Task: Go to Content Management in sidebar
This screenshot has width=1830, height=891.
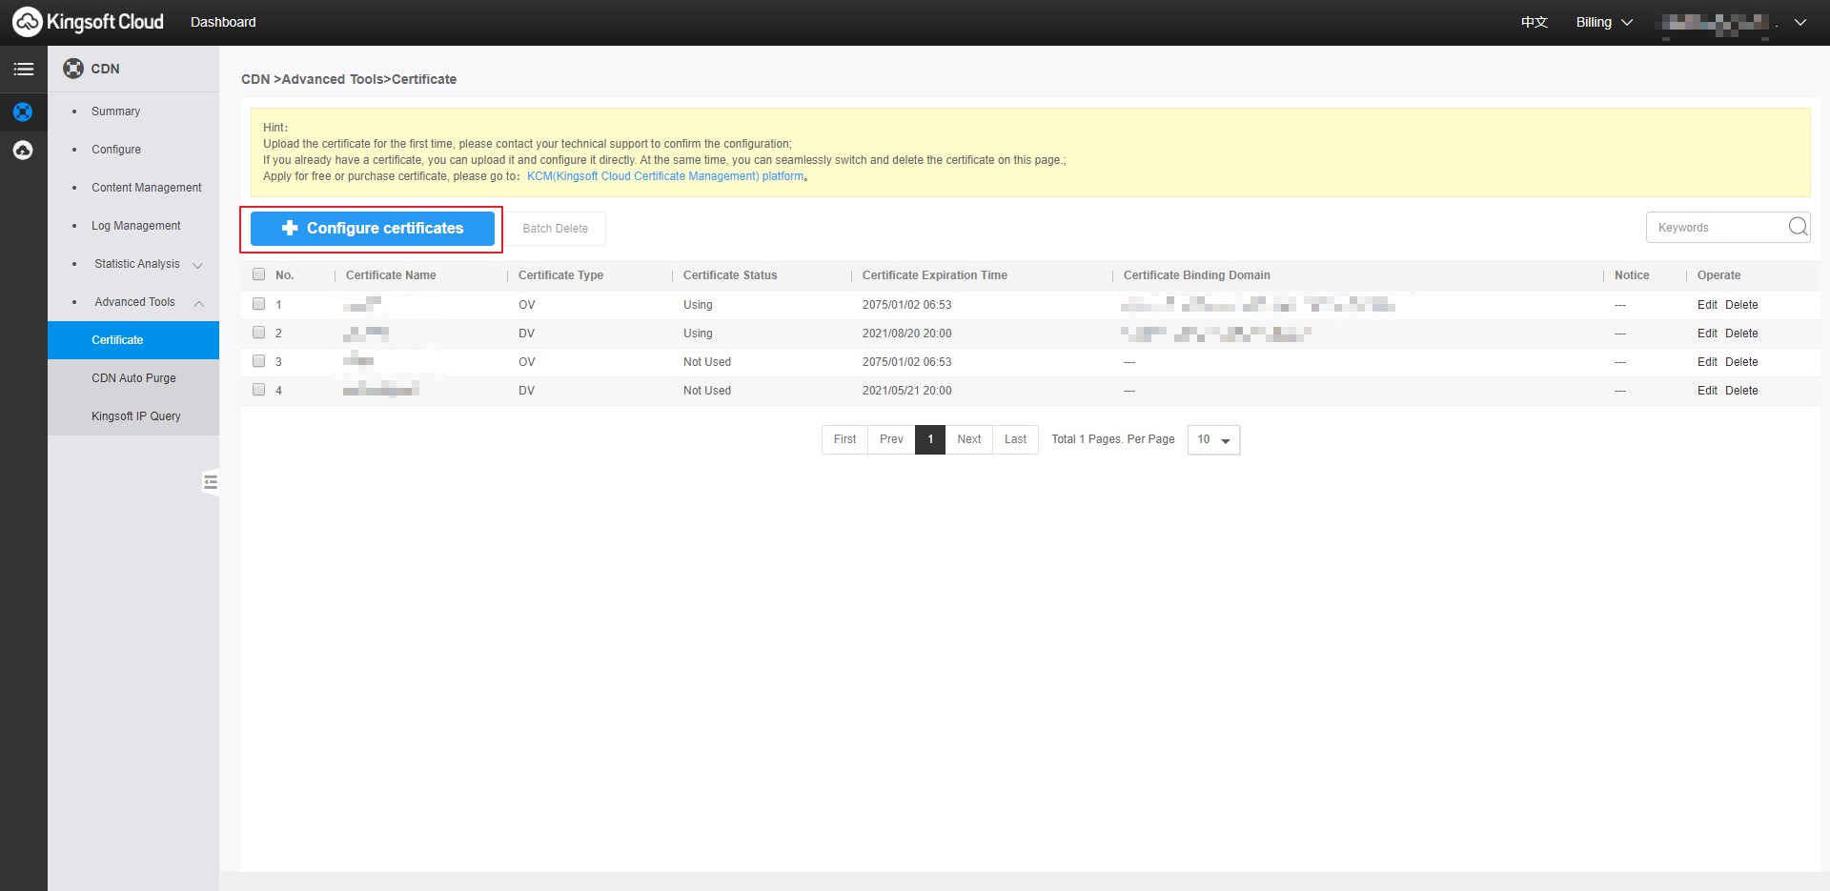Action: click(146, 188)
